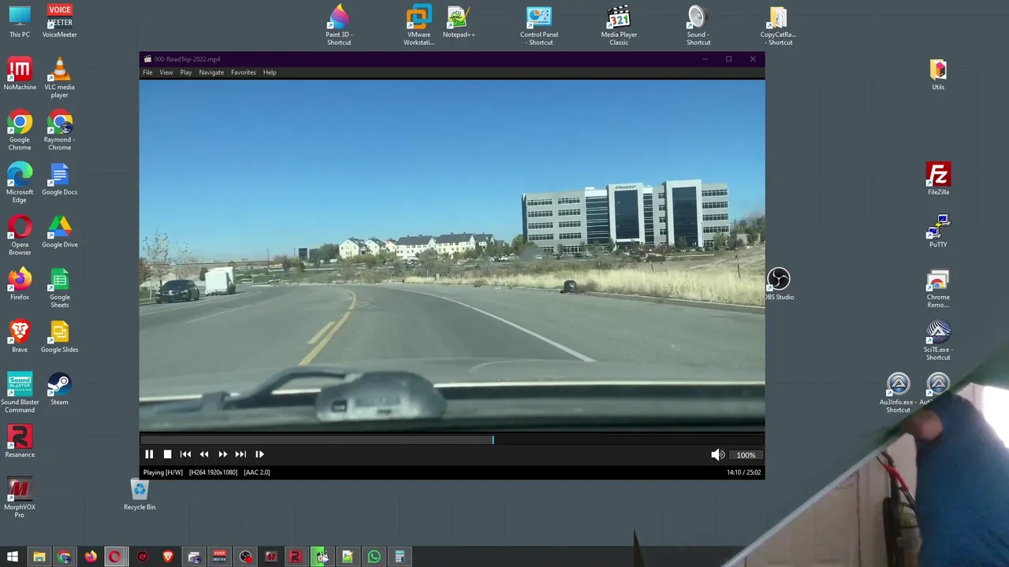Open the Navigate menu
Viewport: 1009px width, 567px height.
click(x=211, y=72)
